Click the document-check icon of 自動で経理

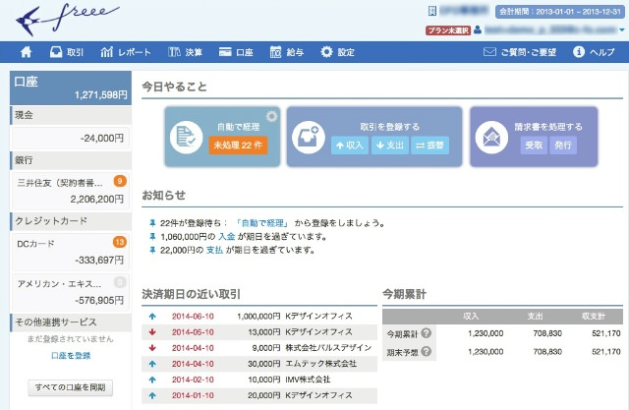coord(186,137)
